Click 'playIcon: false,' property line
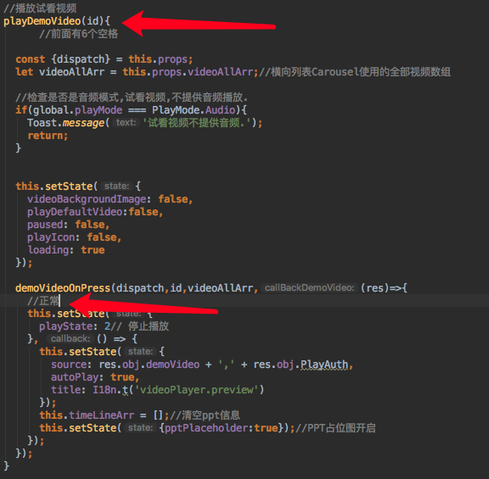 [x=74, y=237]
